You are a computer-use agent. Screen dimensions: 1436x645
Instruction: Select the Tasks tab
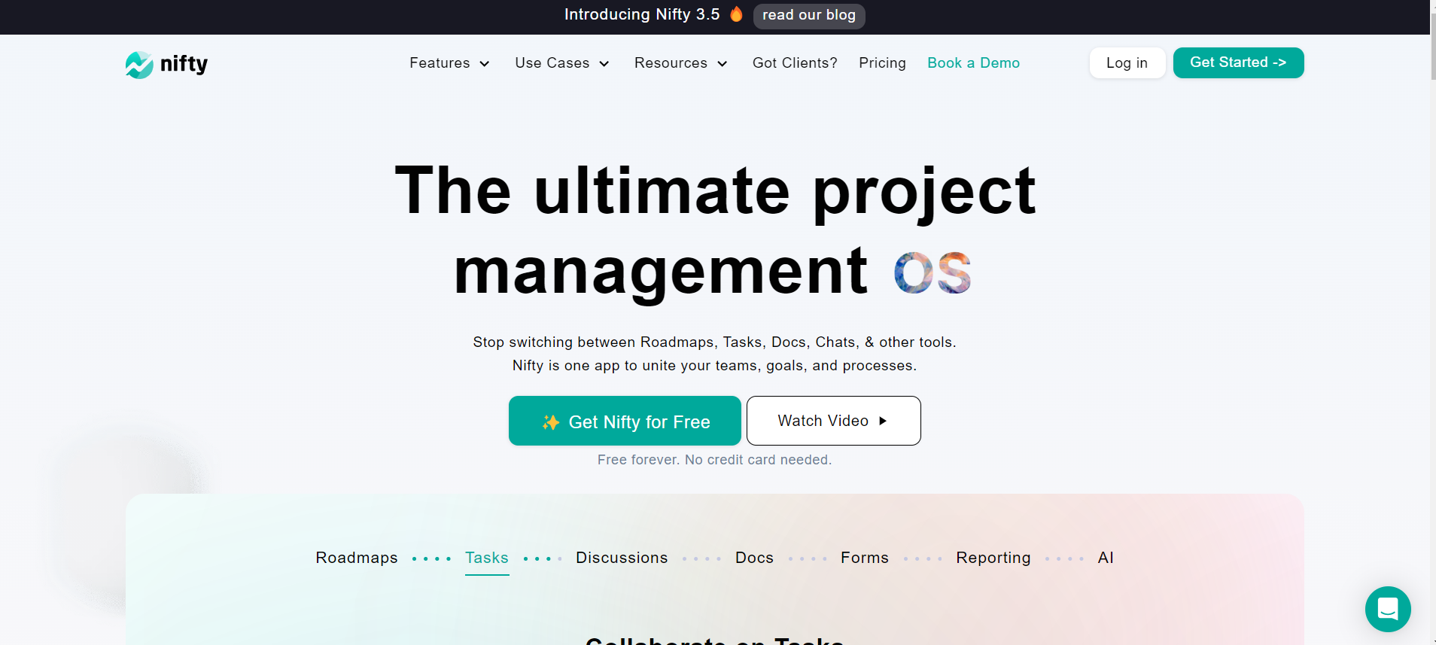[487, 558]
